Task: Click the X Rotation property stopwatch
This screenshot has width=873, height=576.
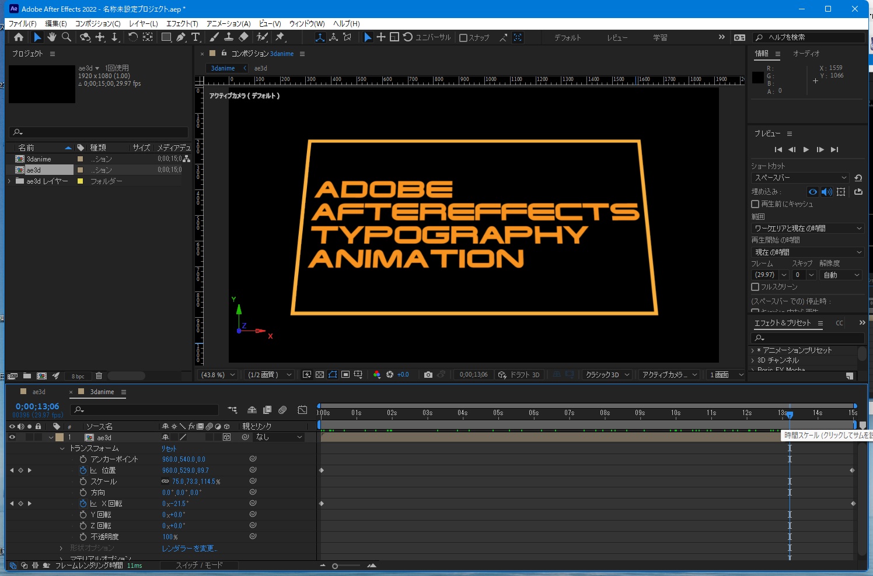Action: click(x=83, y=504)
